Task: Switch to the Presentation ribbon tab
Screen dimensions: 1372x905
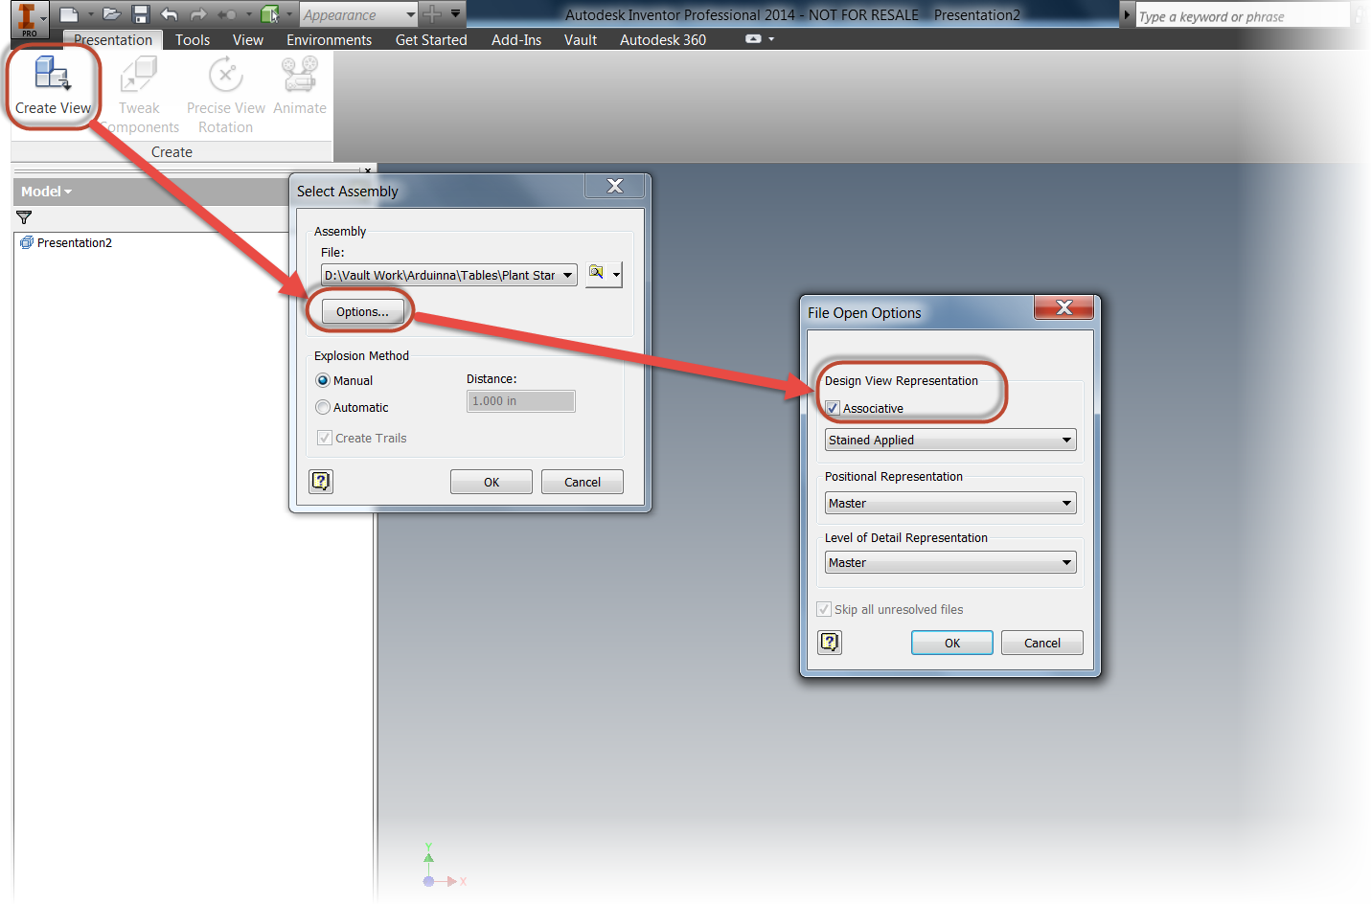Action: [113, 39]
